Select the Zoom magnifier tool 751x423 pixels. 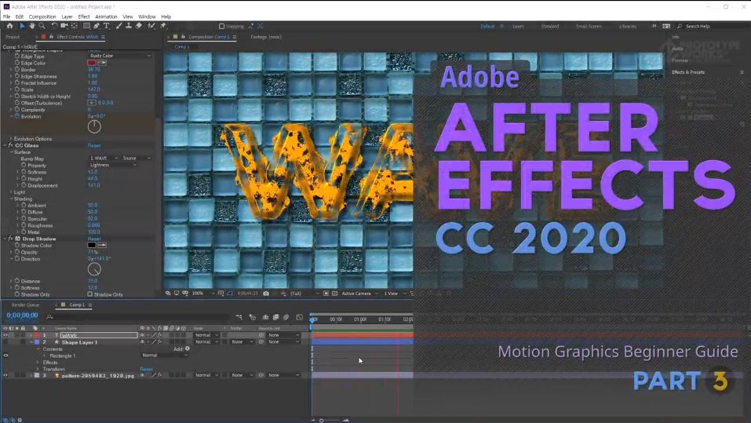coord(42,26)
